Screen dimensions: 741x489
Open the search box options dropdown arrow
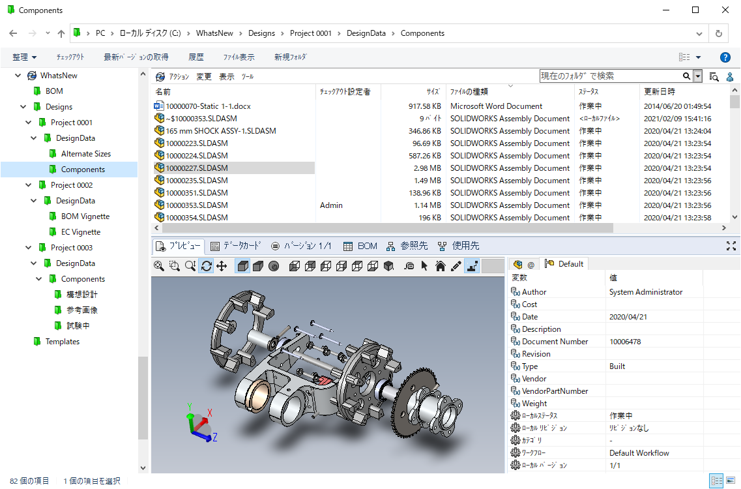point(698,76)
